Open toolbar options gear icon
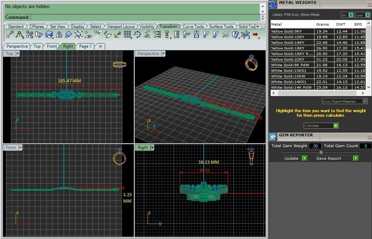 click(x=263, y=26)
